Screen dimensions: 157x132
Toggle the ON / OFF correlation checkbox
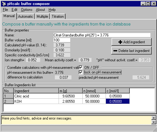click(x=81, y=67)
